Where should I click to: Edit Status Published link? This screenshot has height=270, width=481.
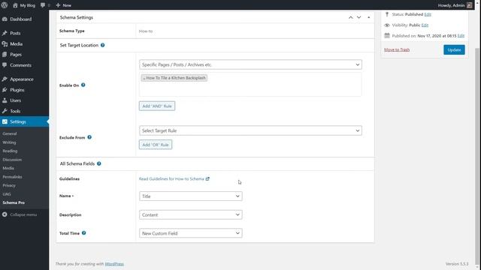click(x=428, y=14)
